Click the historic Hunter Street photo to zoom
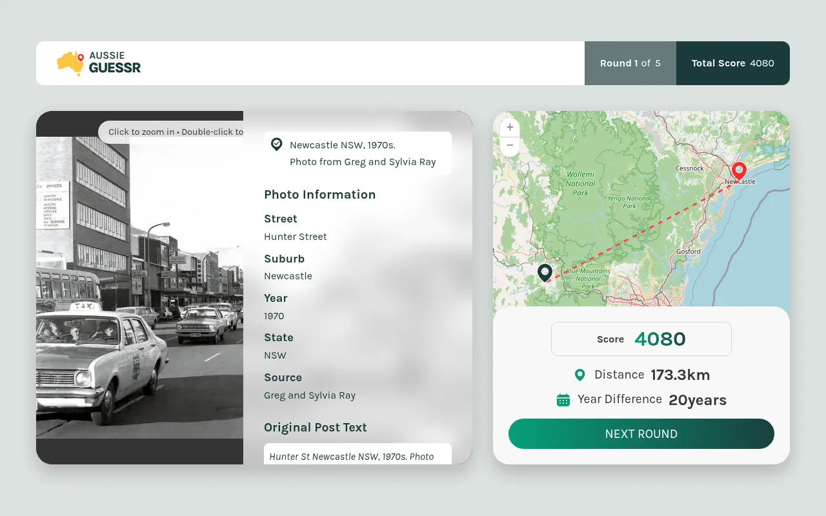The image size is (826, 516). click(x=139, y=288)
